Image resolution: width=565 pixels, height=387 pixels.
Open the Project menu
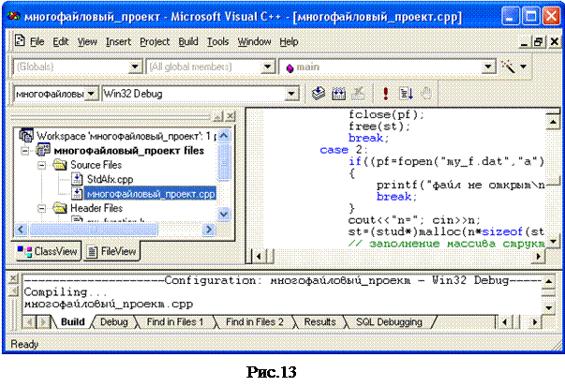coord(155,42)
